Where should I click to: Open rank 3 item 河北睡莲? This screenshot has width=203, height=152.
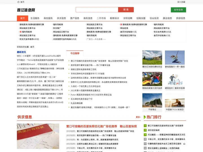(x=166, y=135)
